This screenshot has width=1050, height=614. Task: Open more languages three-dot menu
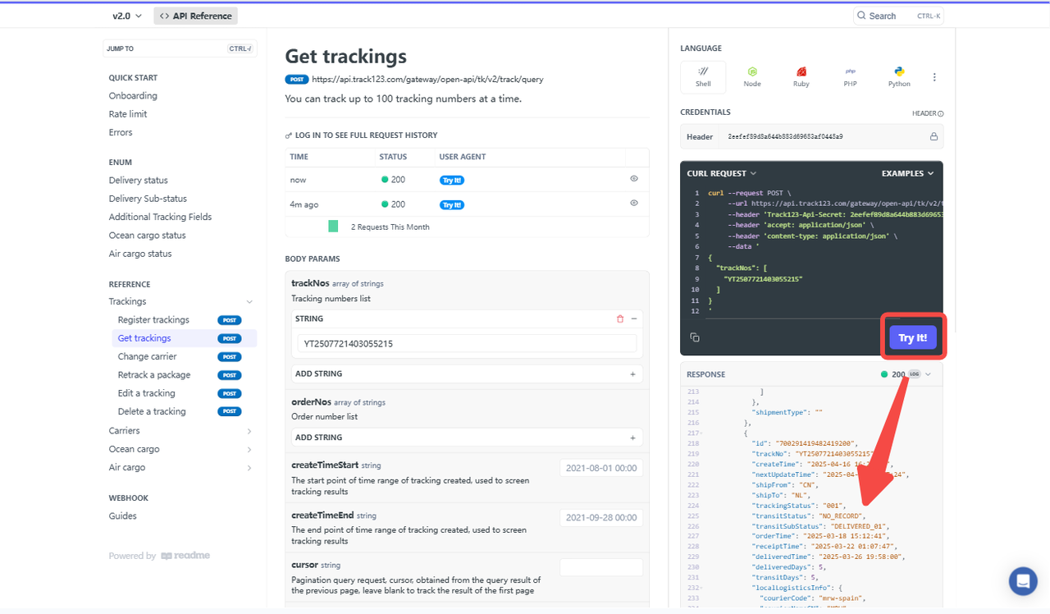coord(934,77)
